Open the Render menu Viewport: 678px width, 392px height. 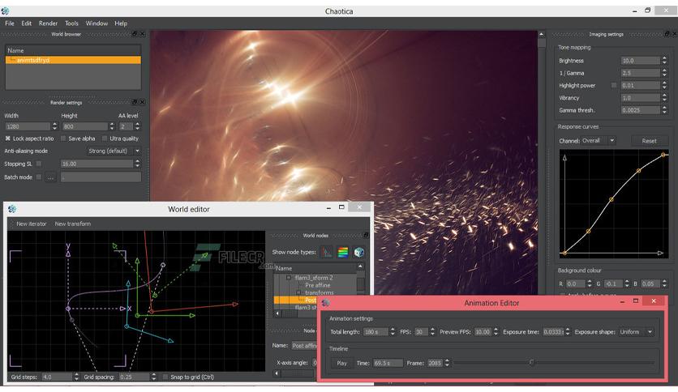click(48, 23)
